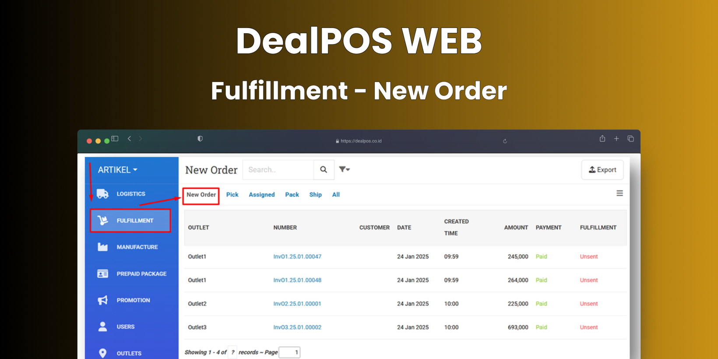Click the record count question mark button

(232, 352)
